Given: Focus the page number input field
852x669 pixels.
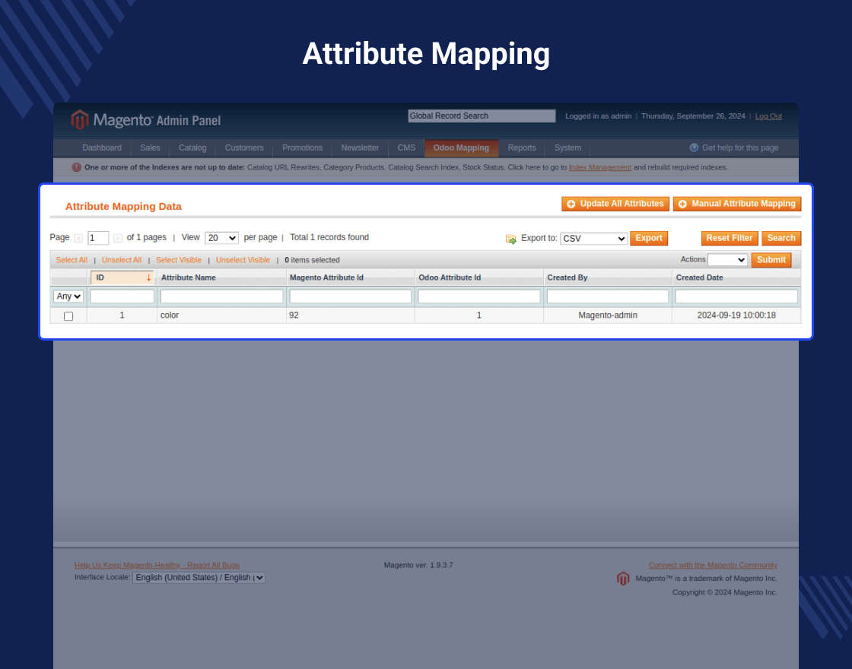Looking at the screenshot, I should tap(98, 238).
